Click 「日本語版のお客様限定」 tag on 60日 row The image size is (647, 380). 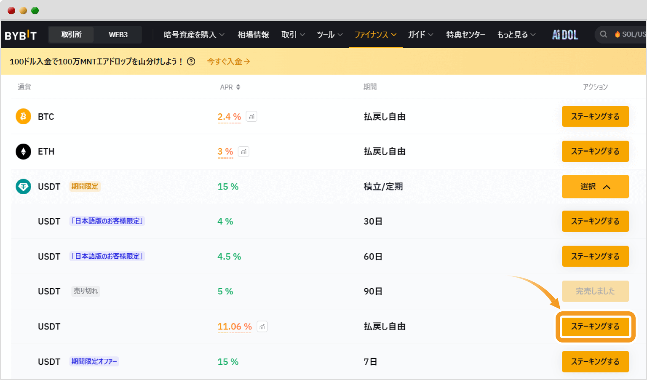pyautogui.click(x=107, y=256)
